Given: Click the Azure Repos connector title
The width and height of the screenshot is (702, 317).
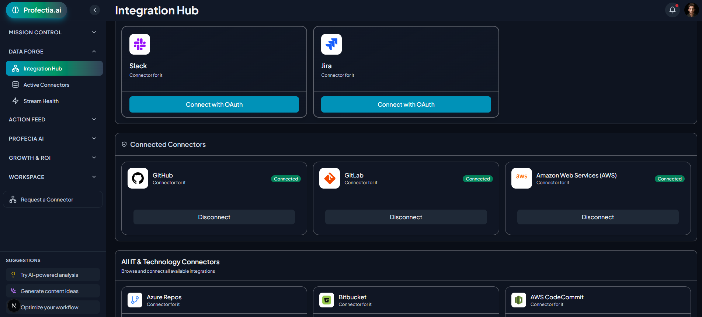Looking at the screenshot, I should [164, 297].
